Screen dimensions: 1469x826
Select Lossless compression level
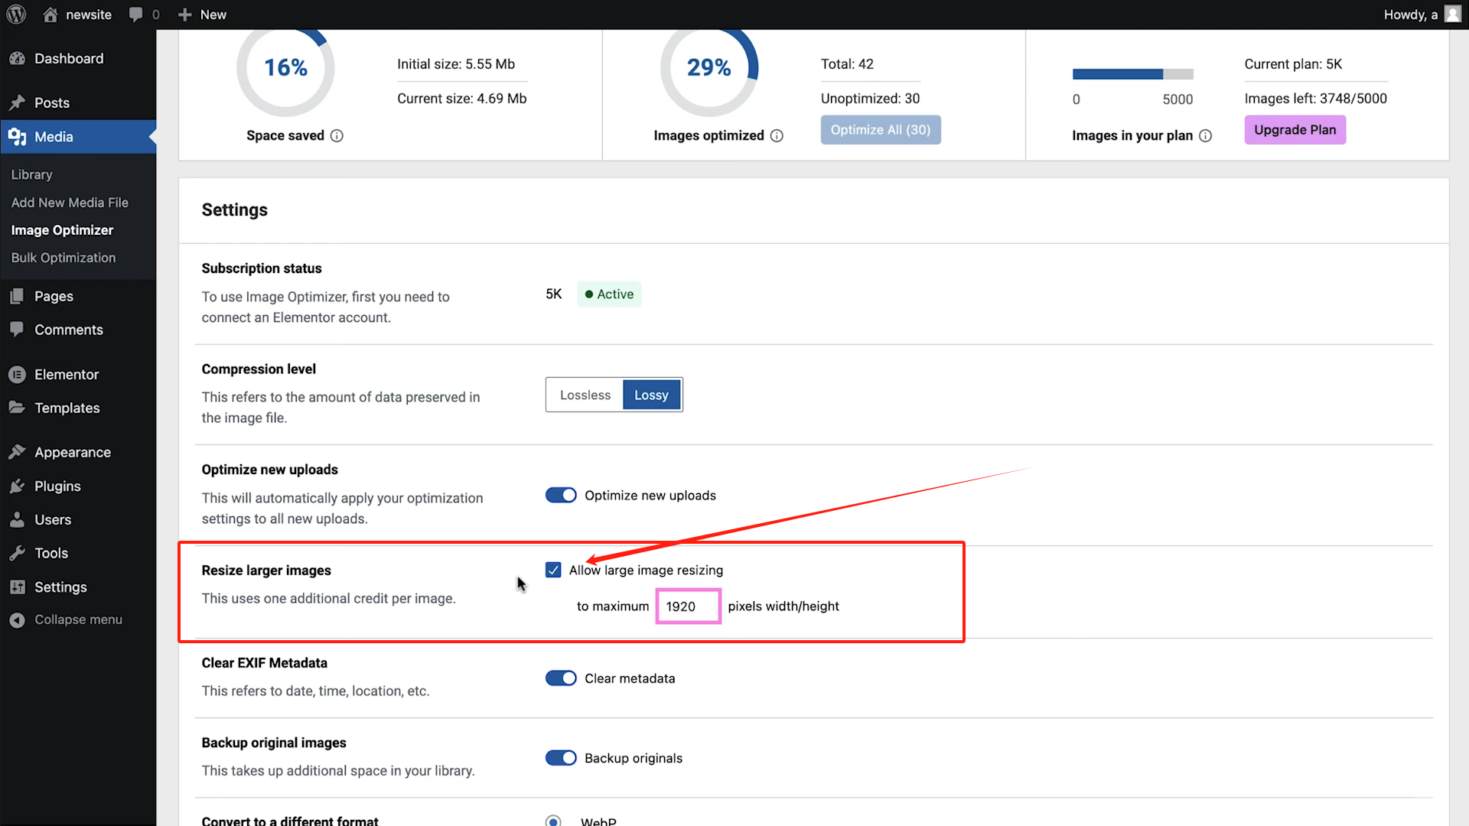click(585, 395)
